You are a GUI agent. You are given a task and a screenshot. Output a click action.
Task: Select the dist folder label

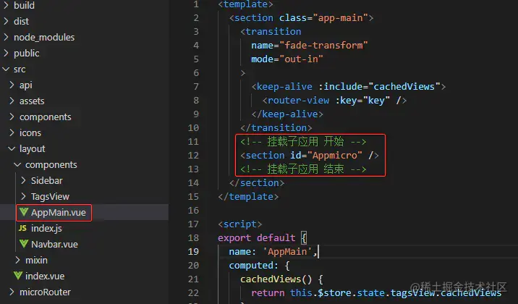[x=21, y=21]
